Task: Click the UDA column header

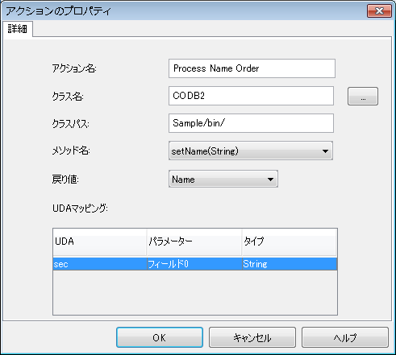Action: 100,241
